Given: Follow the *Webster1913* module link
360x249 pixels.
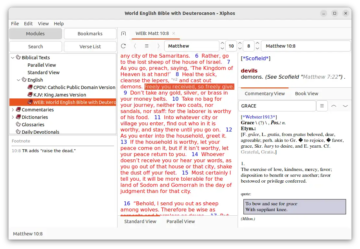Looking at the screenshot, I should (x=259, y=117).
